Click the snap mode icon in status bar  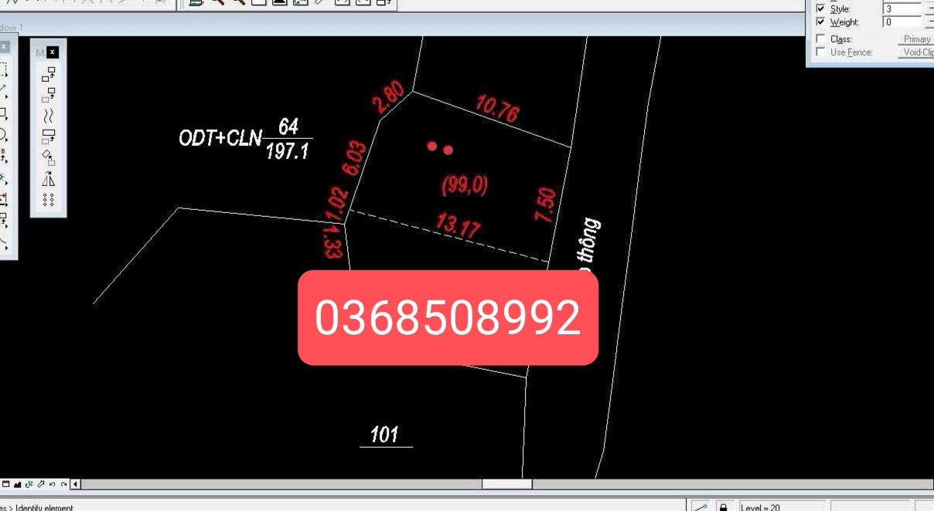(701, 506)
